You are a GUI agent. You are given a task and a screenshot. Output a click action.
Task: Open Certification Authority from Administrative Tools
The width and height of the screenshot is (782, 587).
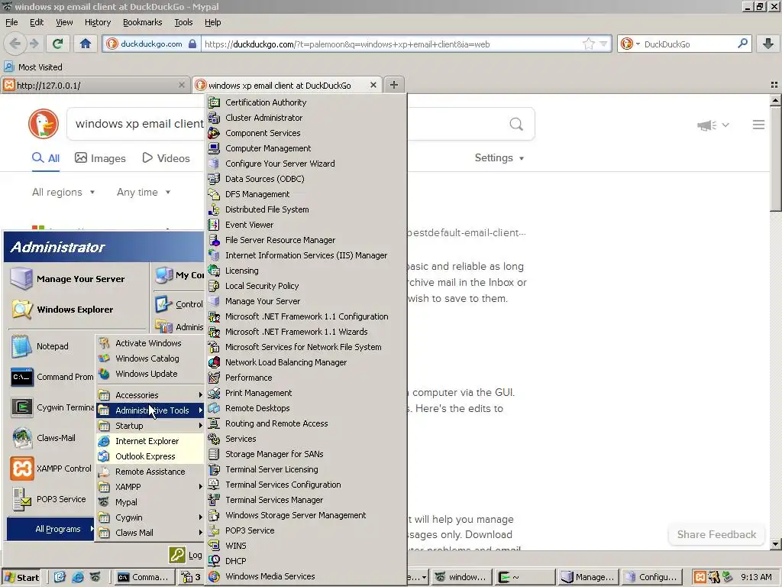click(306, 102)
